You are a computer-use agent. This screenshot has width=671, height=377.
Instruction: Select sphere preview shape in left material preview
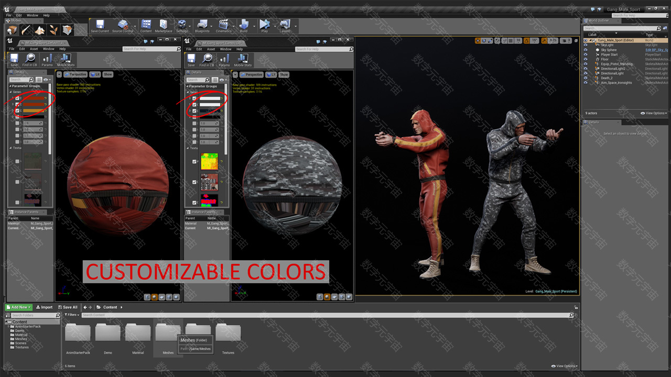coord(155,297)
